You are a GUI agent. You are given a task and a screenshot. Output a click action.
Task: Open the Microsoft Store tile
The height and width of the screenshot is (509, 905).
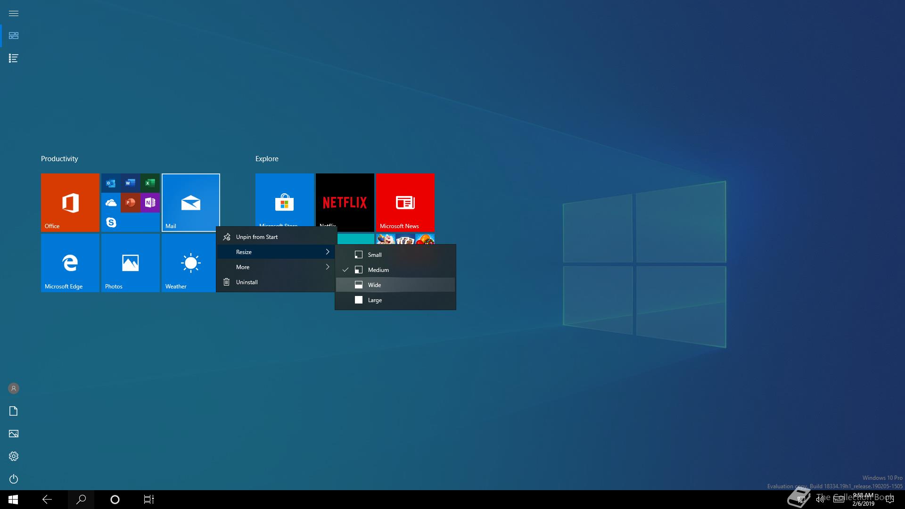(x=285, y=200)
